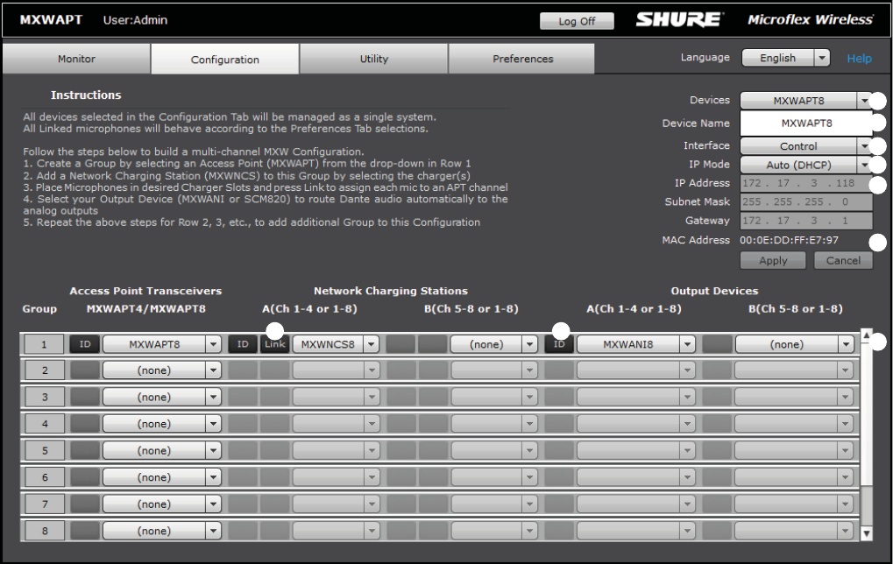Viewport: 893px width, 564px height.
Task: Open Group 8 access point dropdown
Action: point(162,531)
